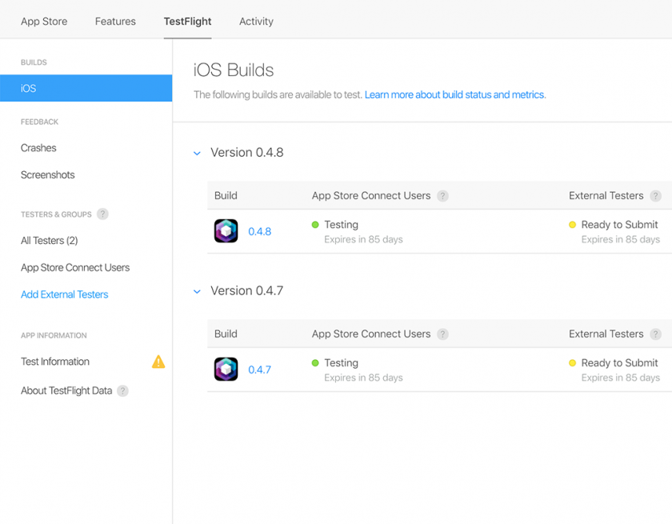Click green Testing status dot for build 0.4.7

point(315,363)
